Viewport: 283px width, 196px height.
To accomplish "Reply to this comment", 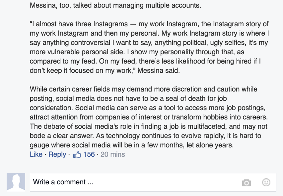I will click(x=57, y=154).
